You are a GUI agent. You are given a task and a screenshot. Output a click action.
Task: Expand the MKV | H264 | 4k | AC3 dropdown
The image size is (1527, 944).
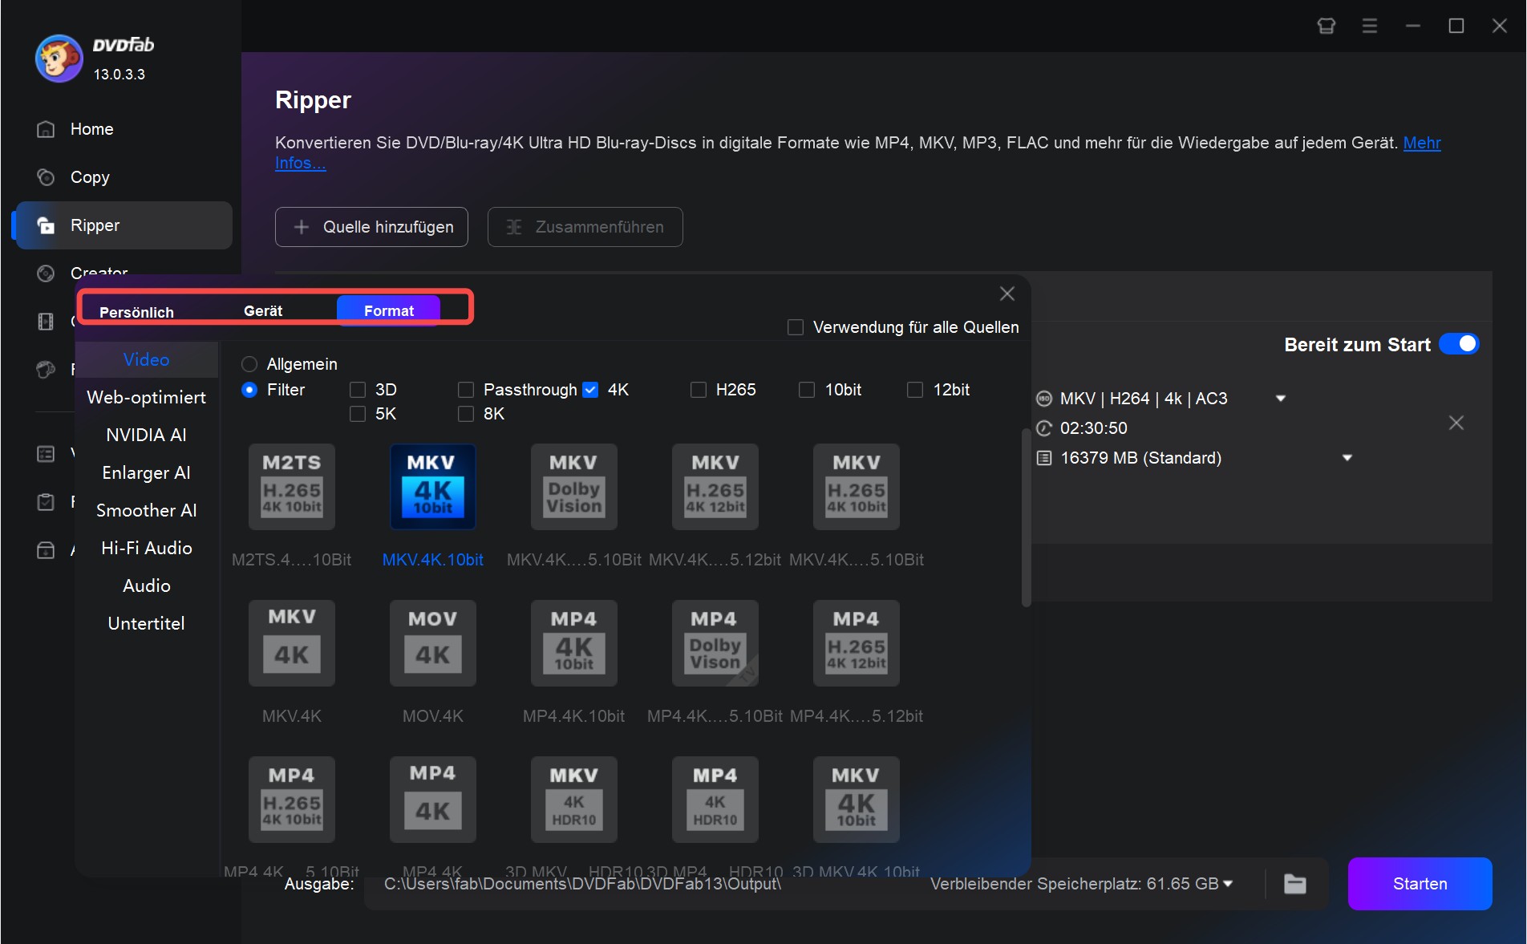(x=1281, y=399)
